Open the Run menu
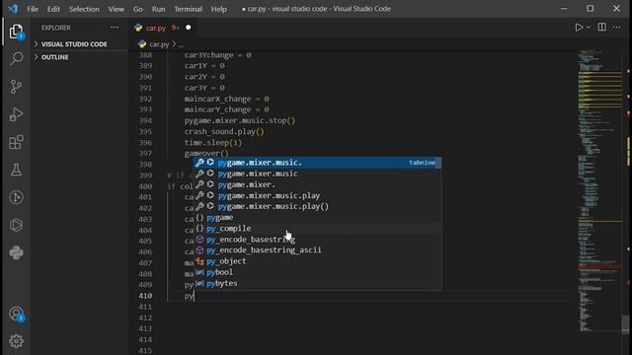 click(158, 9)
